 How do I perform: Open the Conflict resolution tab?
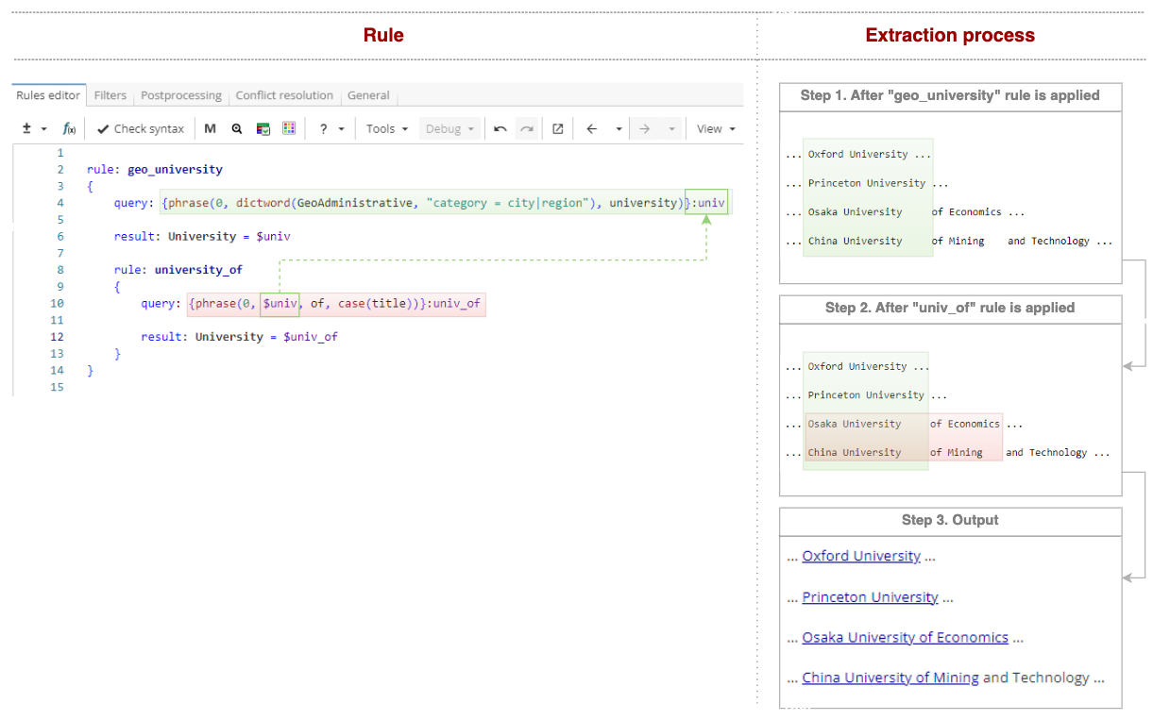click(284, 95)
